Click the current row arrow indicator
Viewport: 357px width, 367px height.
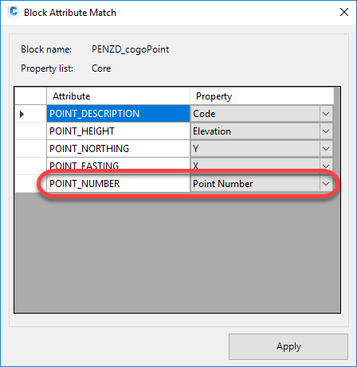coord(22,114)
